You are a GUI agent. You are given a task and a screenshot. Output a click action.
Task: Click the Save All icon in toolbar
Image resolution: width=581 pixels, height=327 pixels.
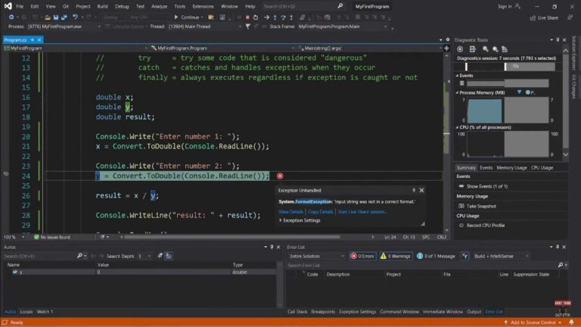(x=64, y=17)
